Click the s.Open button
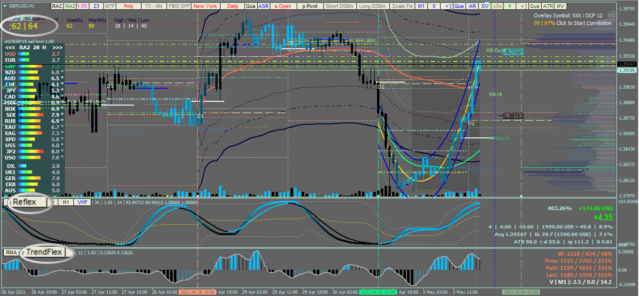 point(283,6)
